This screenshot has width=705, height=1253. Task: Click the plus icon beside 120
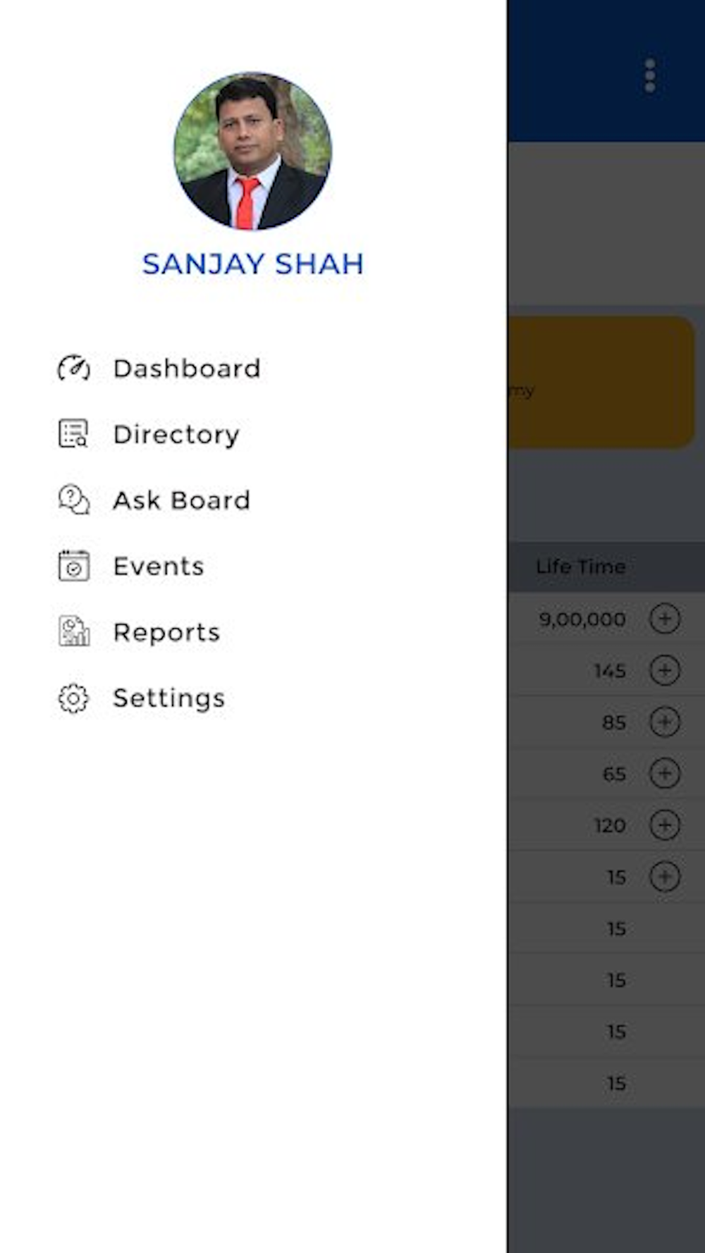click(x=664, y=825)
